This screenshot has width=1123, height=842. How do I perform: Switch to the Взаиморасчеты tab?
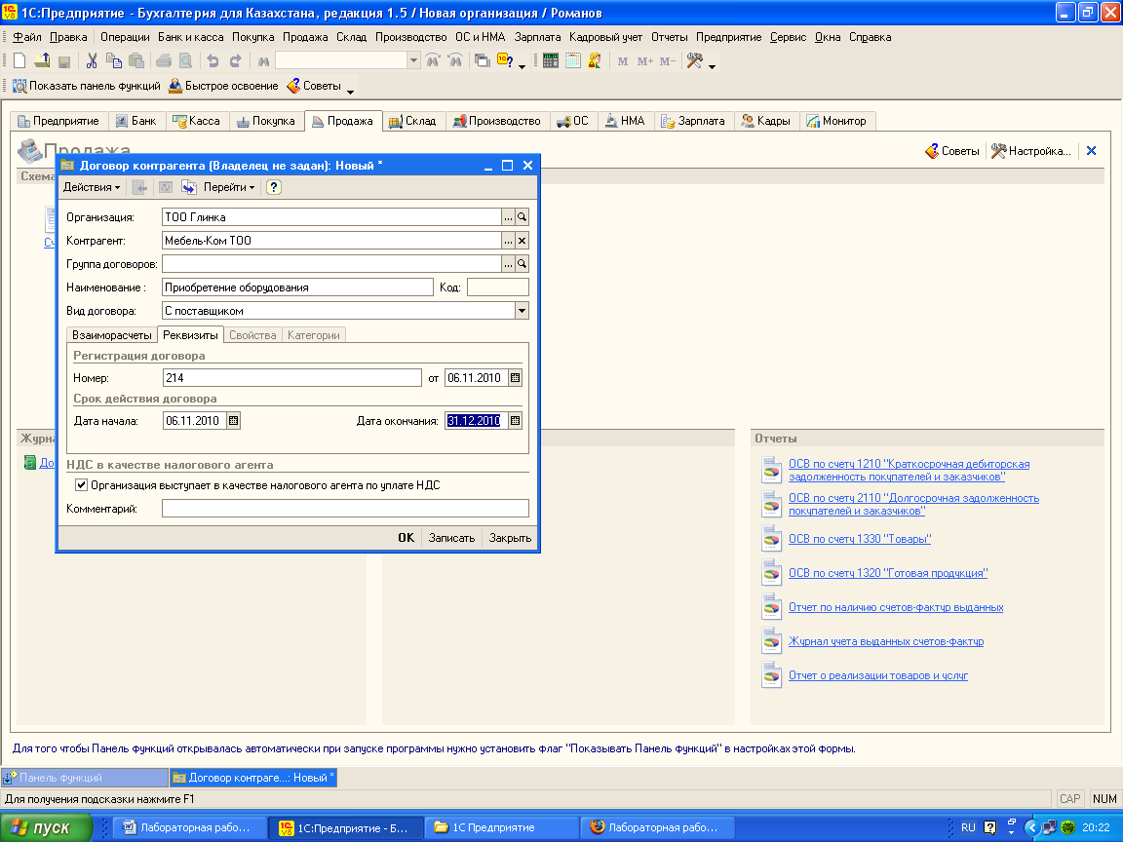(112, 335)
